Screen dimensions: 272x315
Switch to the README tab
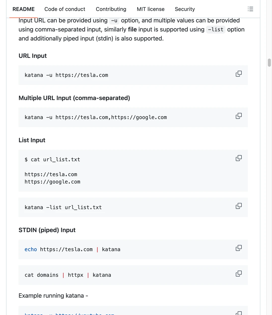23,9
